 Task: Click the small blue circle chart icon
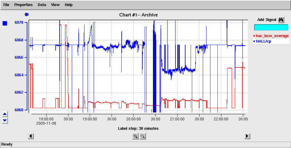pos(26,15)
